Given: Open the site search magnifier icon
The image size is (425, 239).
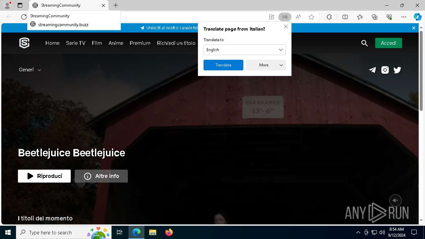Looking at the screenshot, I should (365, 43).
